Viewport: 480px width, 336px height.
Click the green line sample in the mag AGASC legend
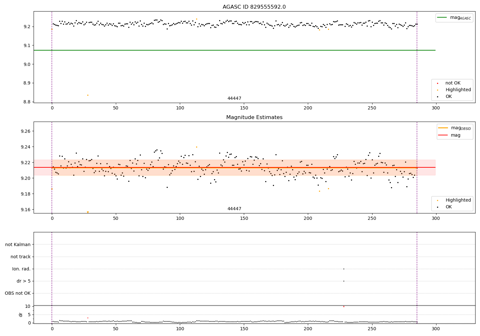[442, 18]
